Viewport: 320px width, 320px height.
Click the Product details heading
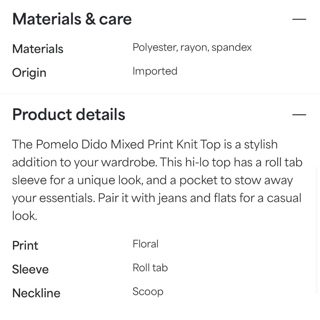click(x=68, y=115)
